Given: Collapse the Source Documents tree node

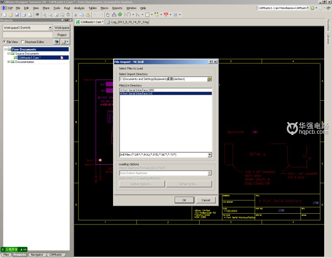Looking at the screenshot, I should pos(9,53).
